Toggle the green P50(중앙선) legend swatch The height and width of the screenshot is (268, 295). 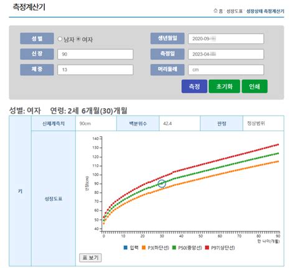click(x=174, y=247)
